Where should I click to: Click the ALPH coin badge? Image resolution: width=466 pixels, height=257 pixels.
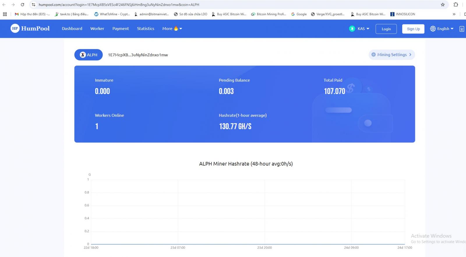(x=89, y=55)
